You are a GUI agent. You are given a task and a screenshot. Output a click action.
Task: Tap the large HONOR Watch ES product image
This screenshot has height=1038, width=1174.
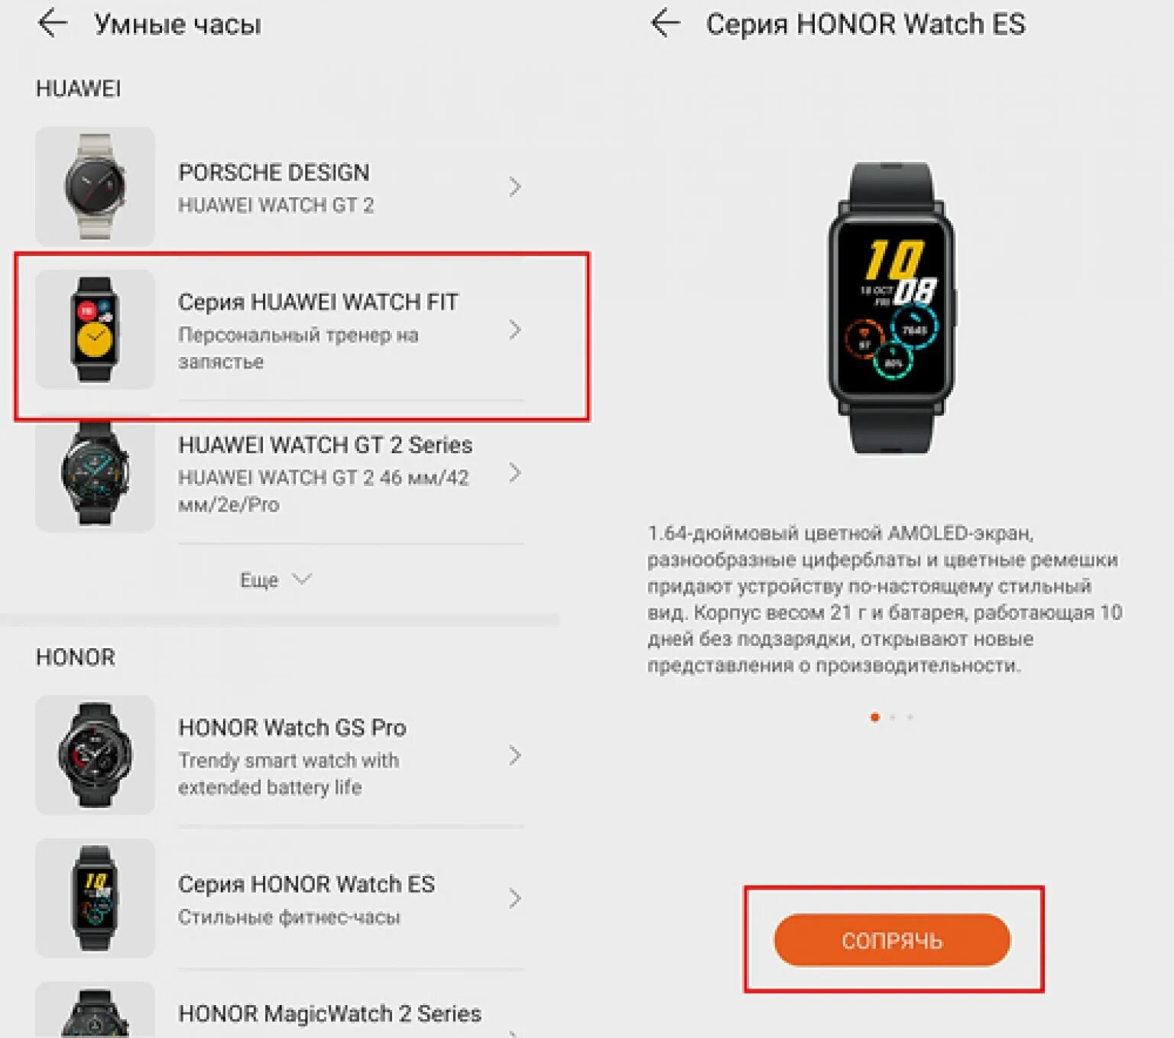click(891, 307)
